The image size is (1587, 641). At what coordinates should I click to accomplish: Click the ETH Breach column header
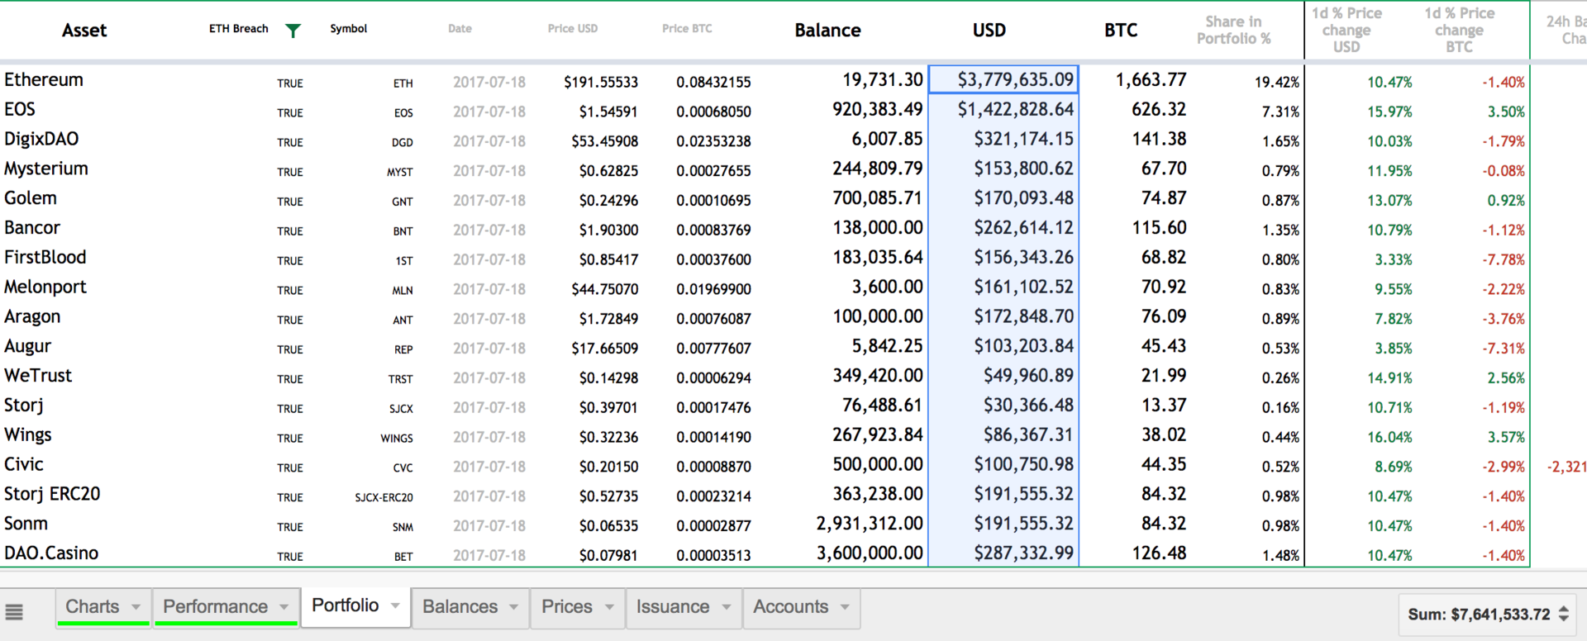tap(238, 29)
